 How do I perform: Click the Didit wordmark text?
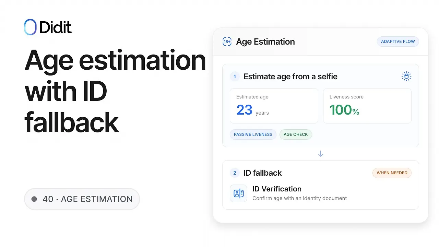coord(56,27)
